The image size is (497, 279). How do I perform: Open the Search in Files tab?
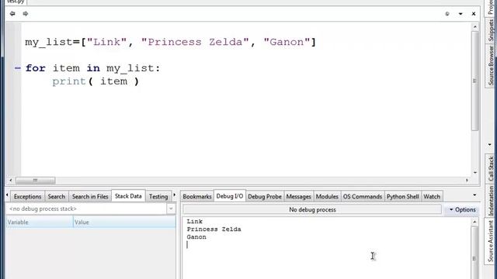tap(90, 196)
